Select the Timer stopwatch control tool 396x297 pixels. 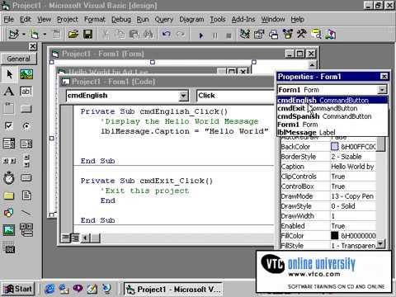[x=9, y=178]
